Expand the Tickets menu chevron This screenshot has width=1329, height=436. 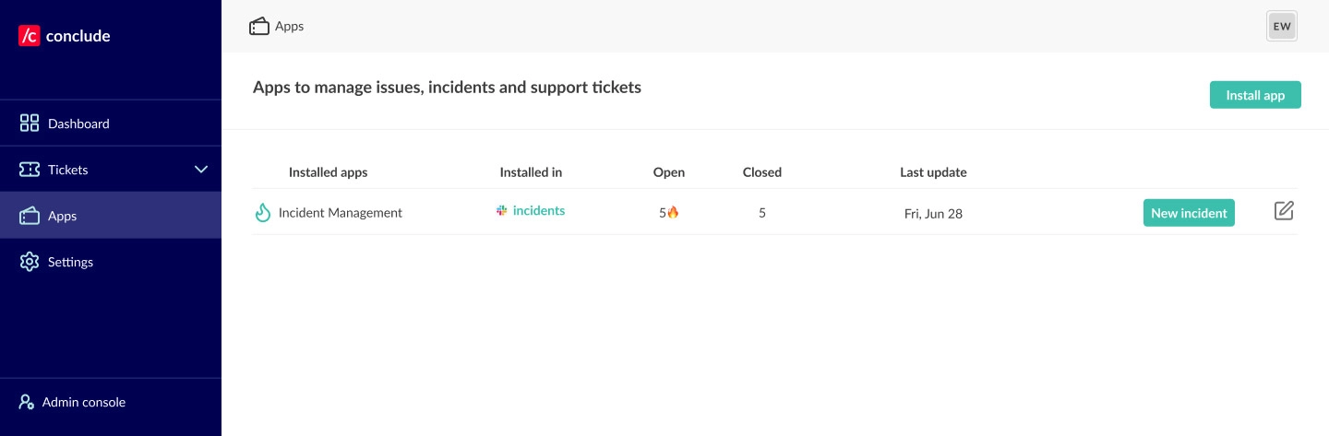point(201,170)
